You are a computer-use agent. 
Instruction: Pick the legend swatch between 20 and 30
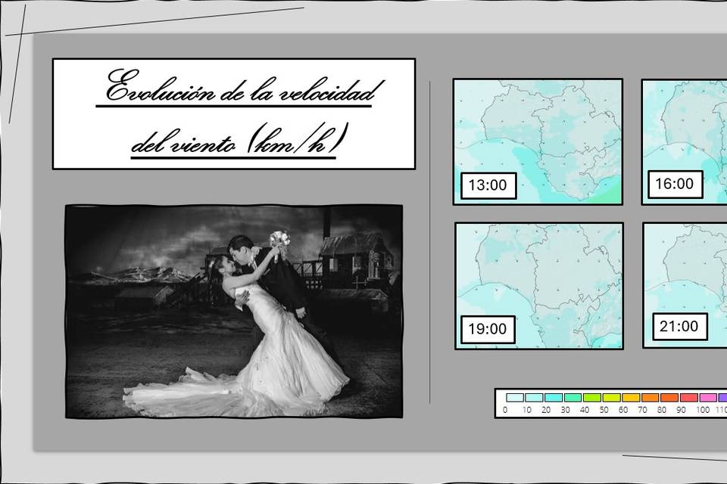coord(554,397)
